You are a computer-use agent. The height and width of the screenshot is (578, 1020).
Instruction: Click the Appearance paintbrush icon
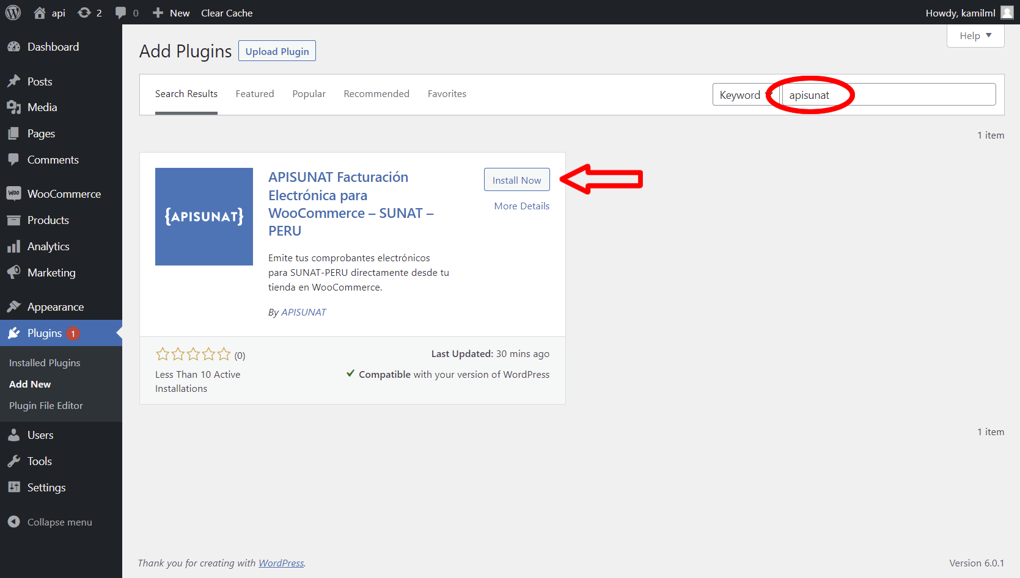(13, 307)
